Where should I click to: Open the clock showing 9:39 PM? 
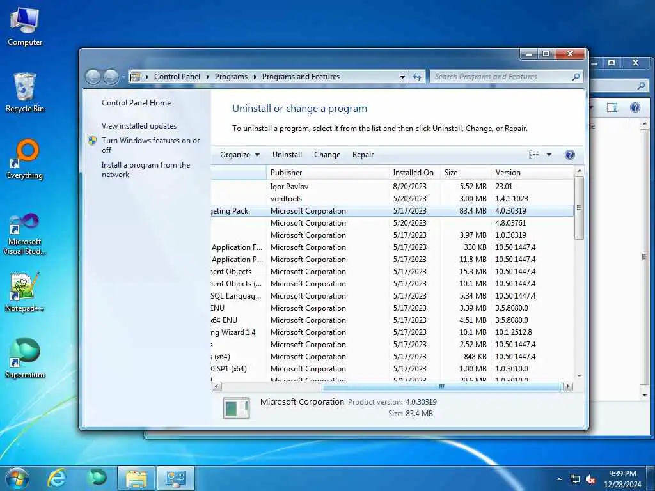[622, 479]
